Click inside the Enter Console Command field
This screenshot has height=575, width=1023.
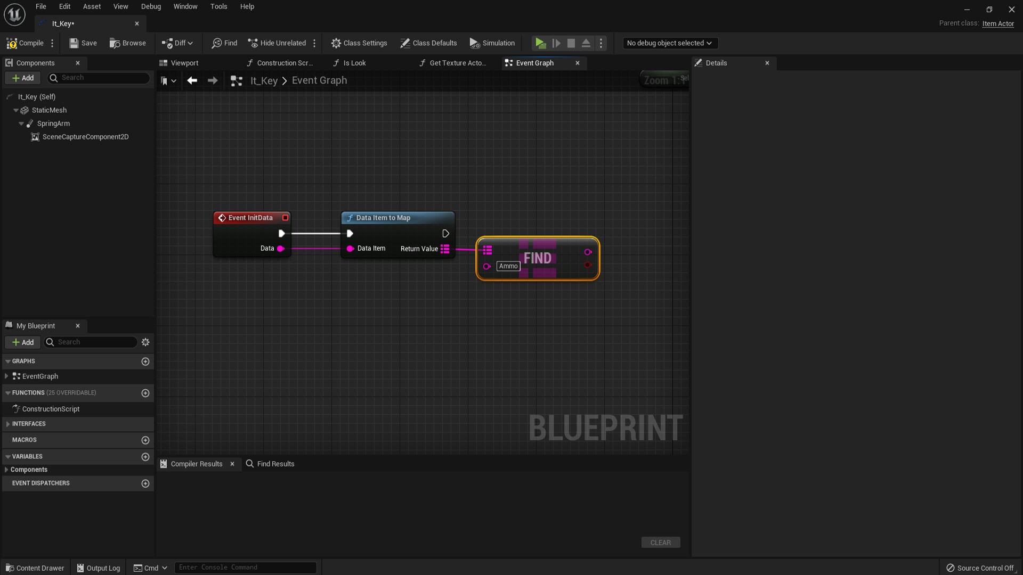point(245,567)
